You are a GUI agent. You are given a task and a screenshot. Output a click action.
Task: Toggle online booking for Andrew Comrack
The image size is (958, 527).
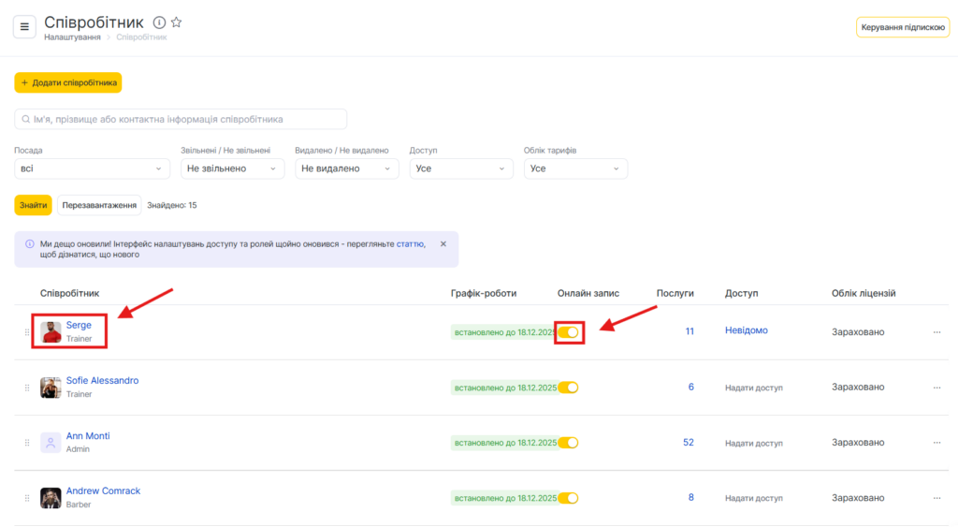(569, 498)
